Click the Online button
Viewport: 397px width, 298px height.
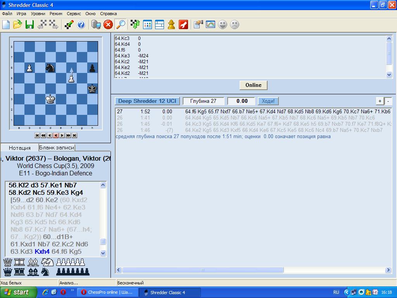(253, 85)
